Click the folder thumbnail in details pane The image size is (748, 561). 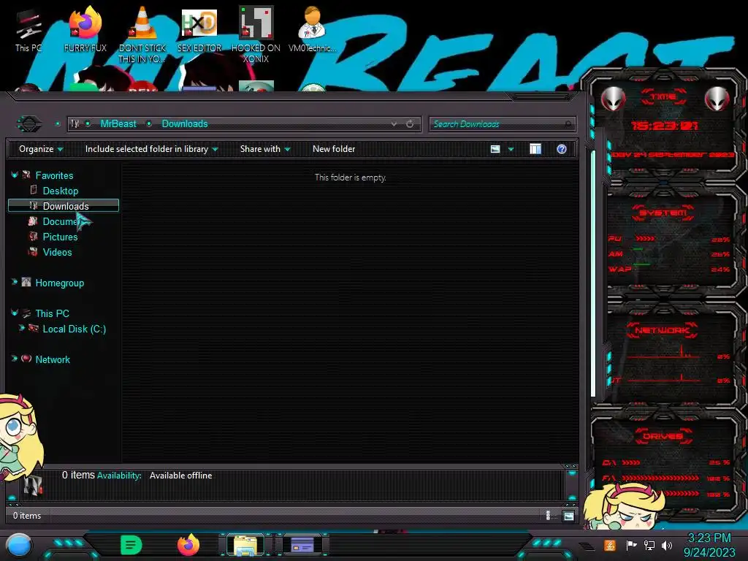(33, 484)
